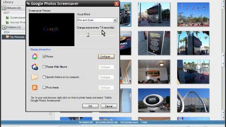Close the Google Photos Screensaver dialog

click(117, 4)
